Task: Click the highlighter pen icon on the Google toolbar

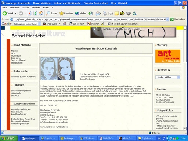Action: click(x=103, y=23)
